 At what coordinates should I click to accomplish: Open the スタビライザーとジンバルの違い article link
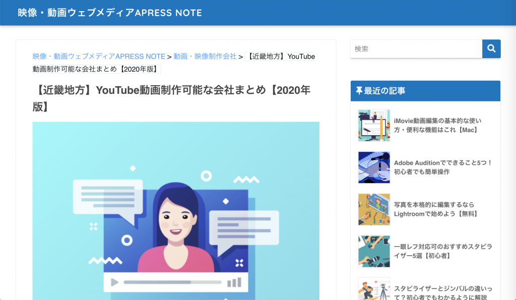442,293
